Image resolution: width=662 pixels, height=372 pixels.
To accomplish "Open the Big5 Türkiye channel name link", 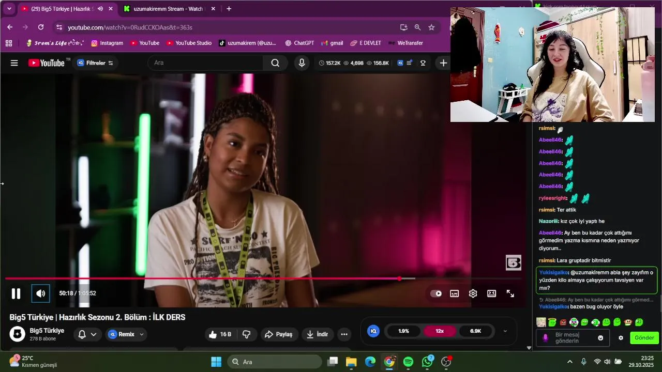I will pos(47,331).
